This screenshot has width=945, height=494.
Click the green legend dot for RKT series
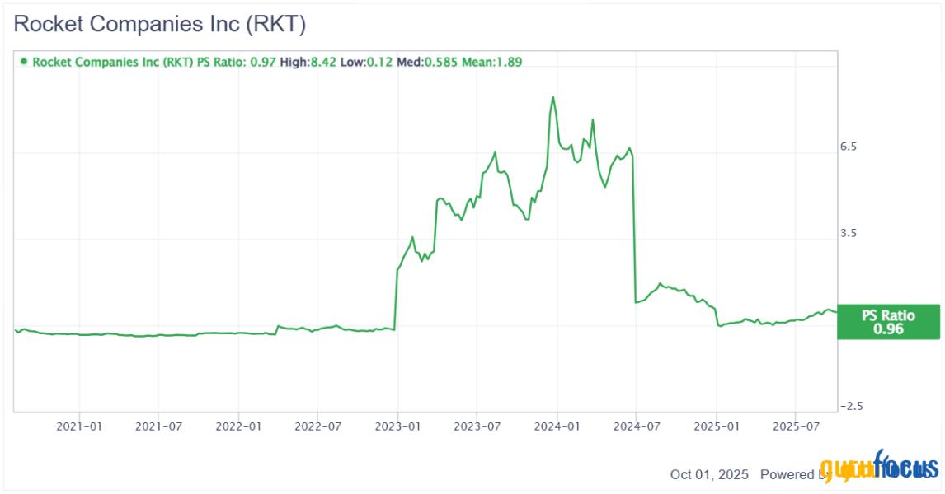[x=24, y=62]
